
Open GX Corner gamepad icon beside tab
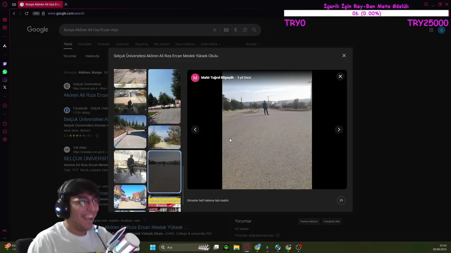(14, 5)
